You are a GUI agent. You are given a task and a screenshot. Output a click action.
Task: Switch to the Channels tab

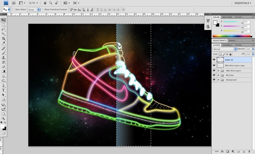[227, 45]
